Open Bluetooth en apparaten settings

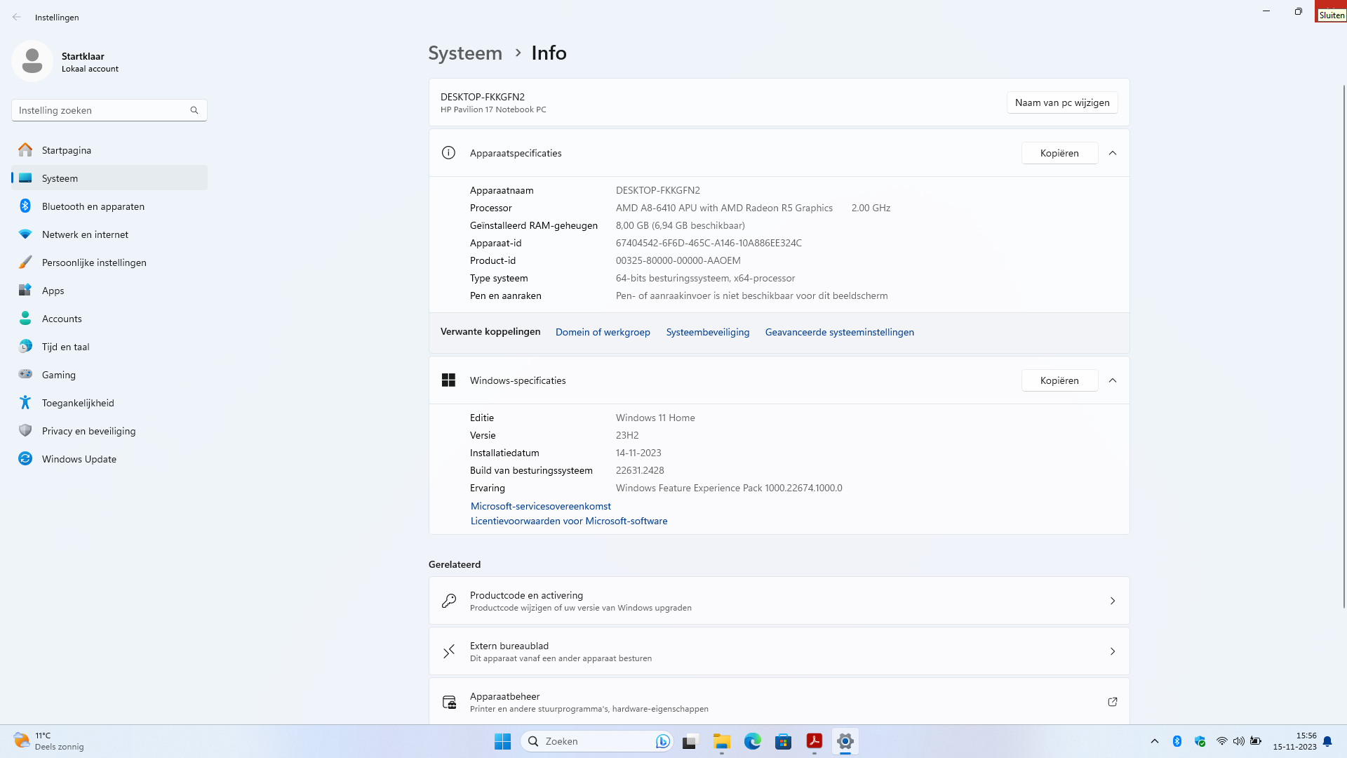point(109,206)
